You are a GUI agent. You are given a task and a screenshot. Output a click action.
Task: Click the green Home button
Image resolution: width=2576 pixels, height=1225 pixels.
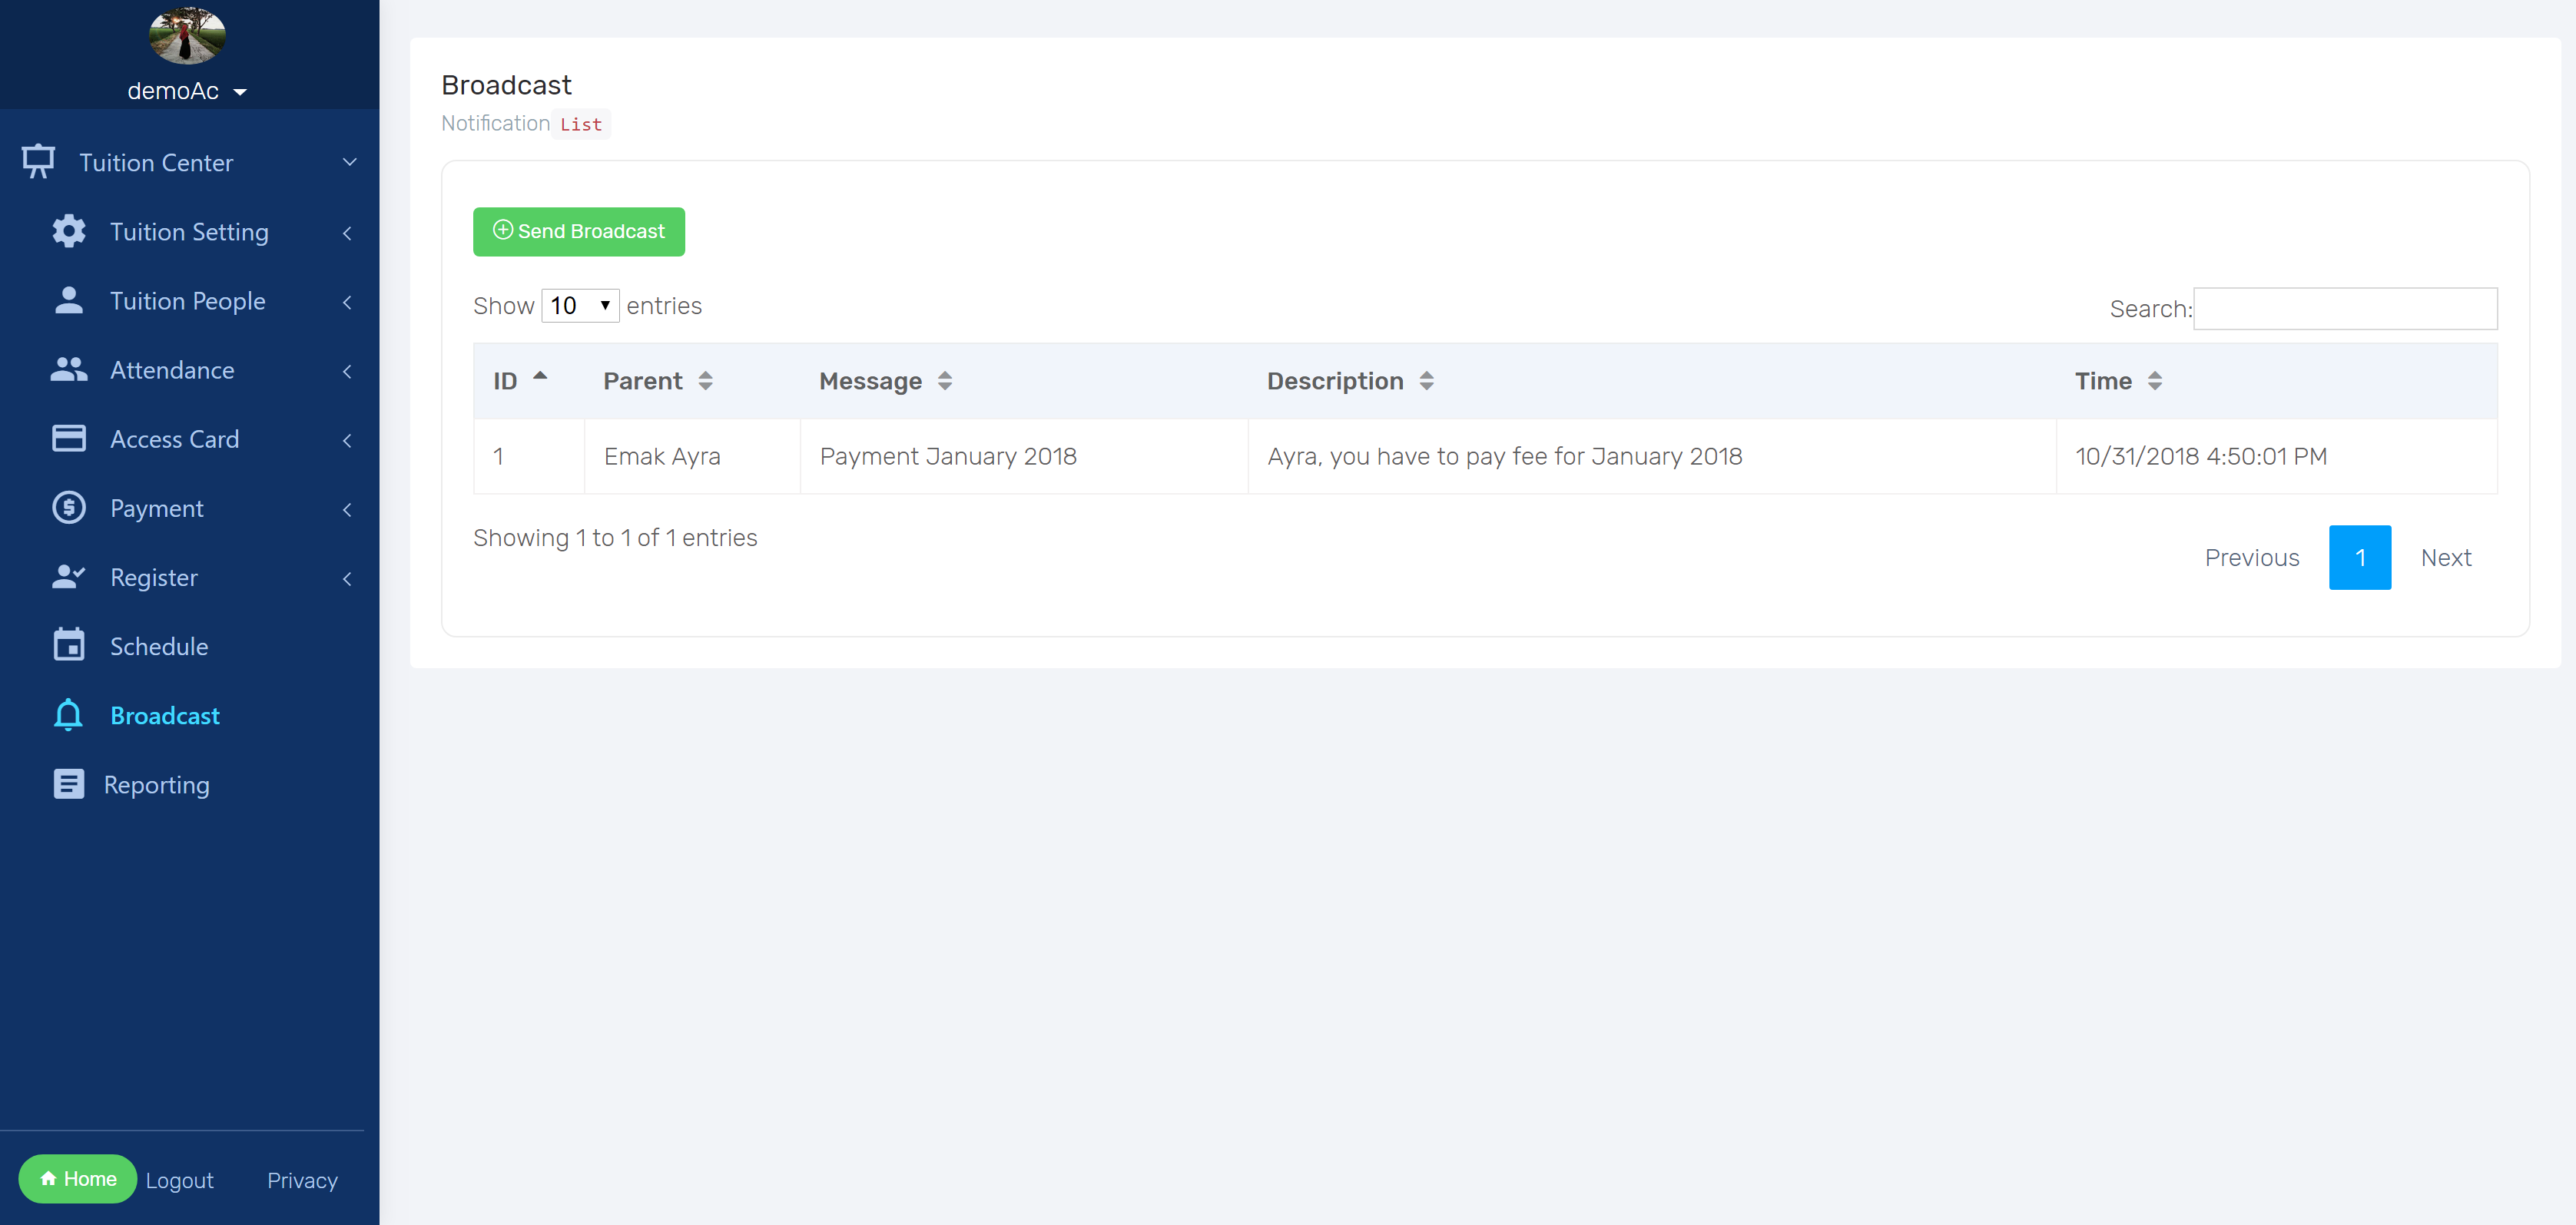(78, 1178)
